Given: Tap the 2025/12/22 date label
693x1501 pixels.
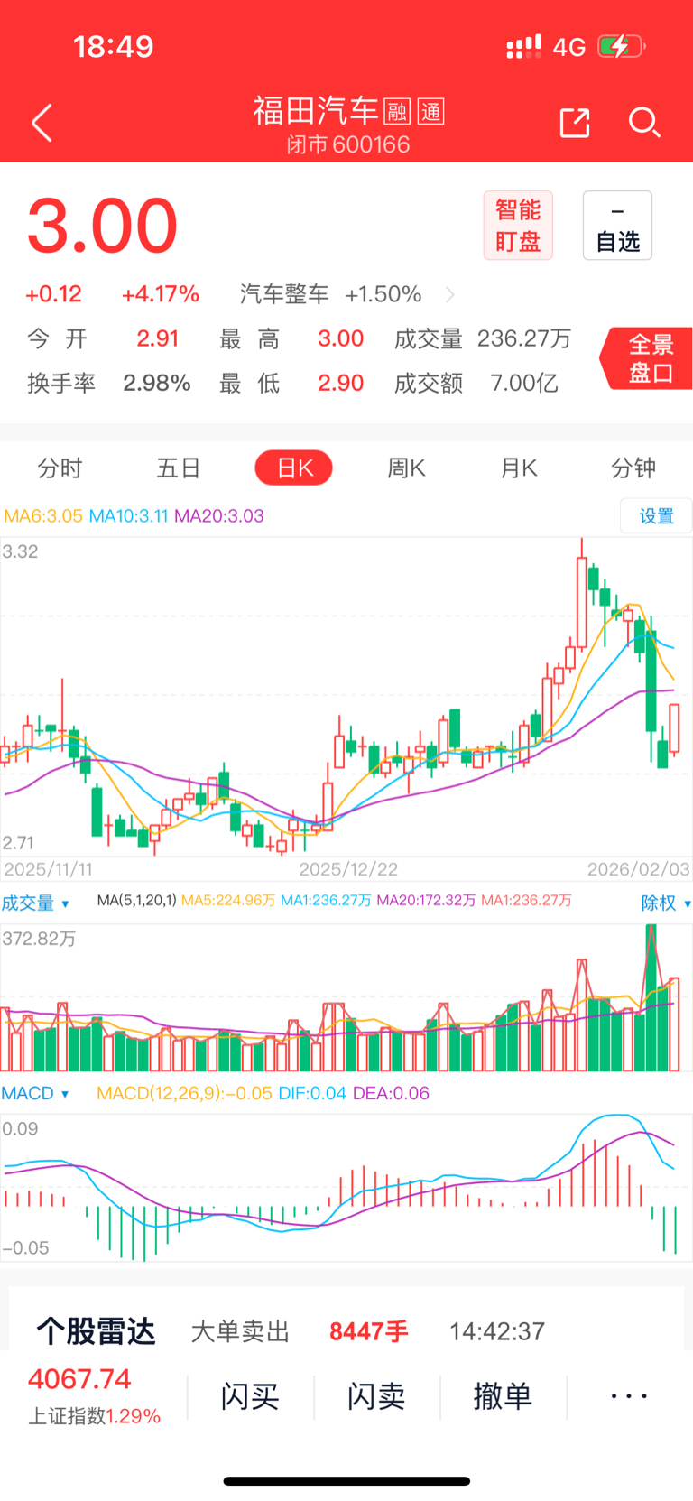Looking at the screenshot, I should coord(348,869).
